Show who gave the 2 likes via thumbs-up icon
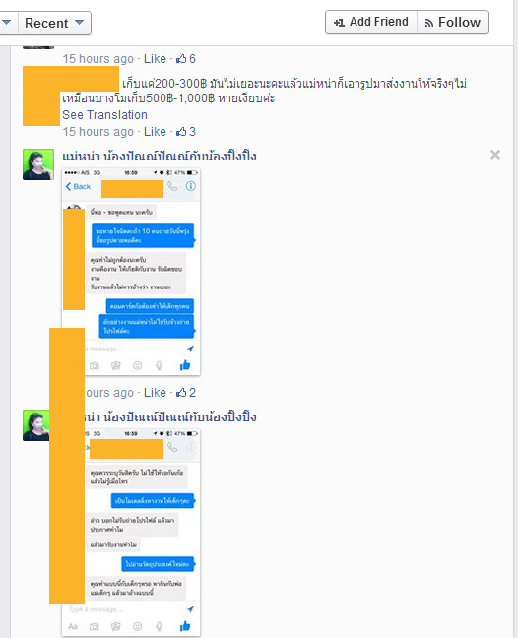 [x=185, y=393]
